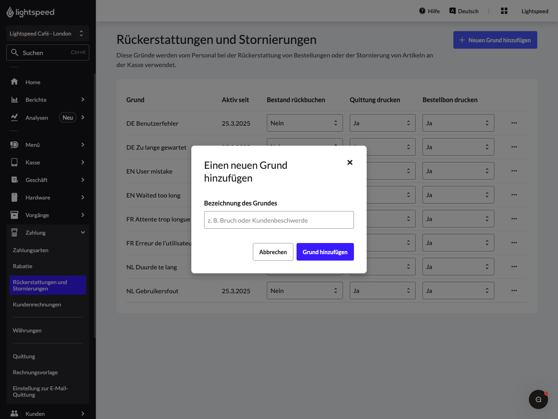Click the Grund hinzufügen button
Viewport: 558px width, 419px height.
tap(325, 252)
